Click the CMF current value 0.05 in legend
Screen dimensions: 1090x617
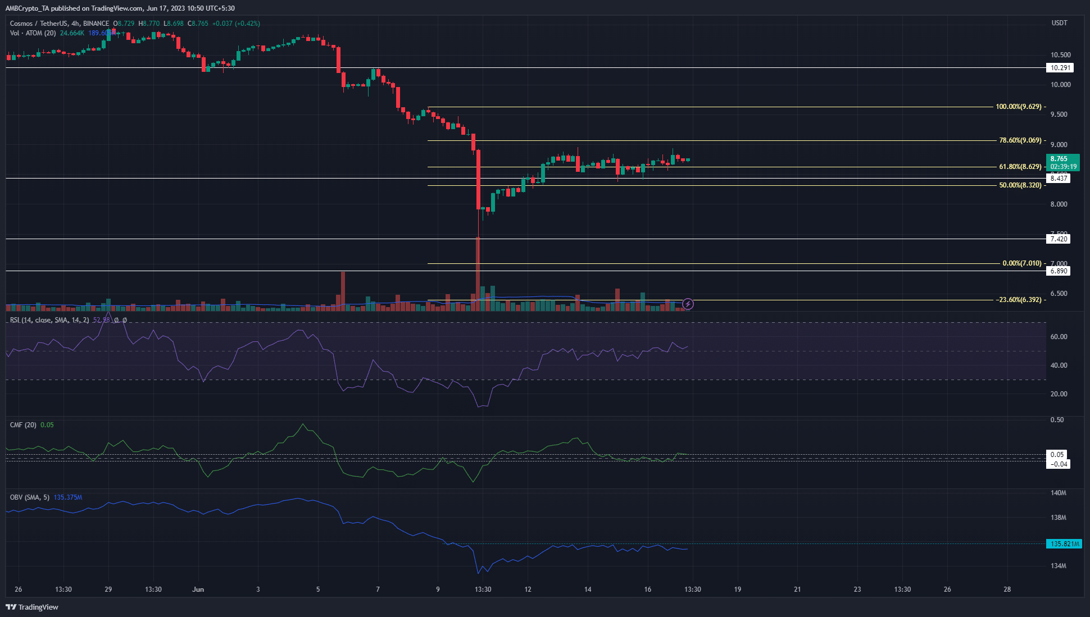tap(47, 425)
